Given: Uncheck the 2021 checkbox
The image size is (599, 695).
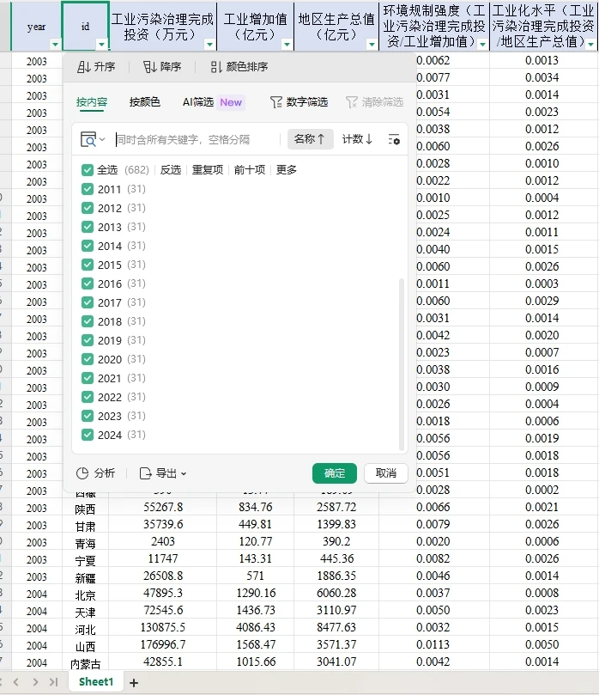Looking at the screenshot, I should (x=88, y=378).
